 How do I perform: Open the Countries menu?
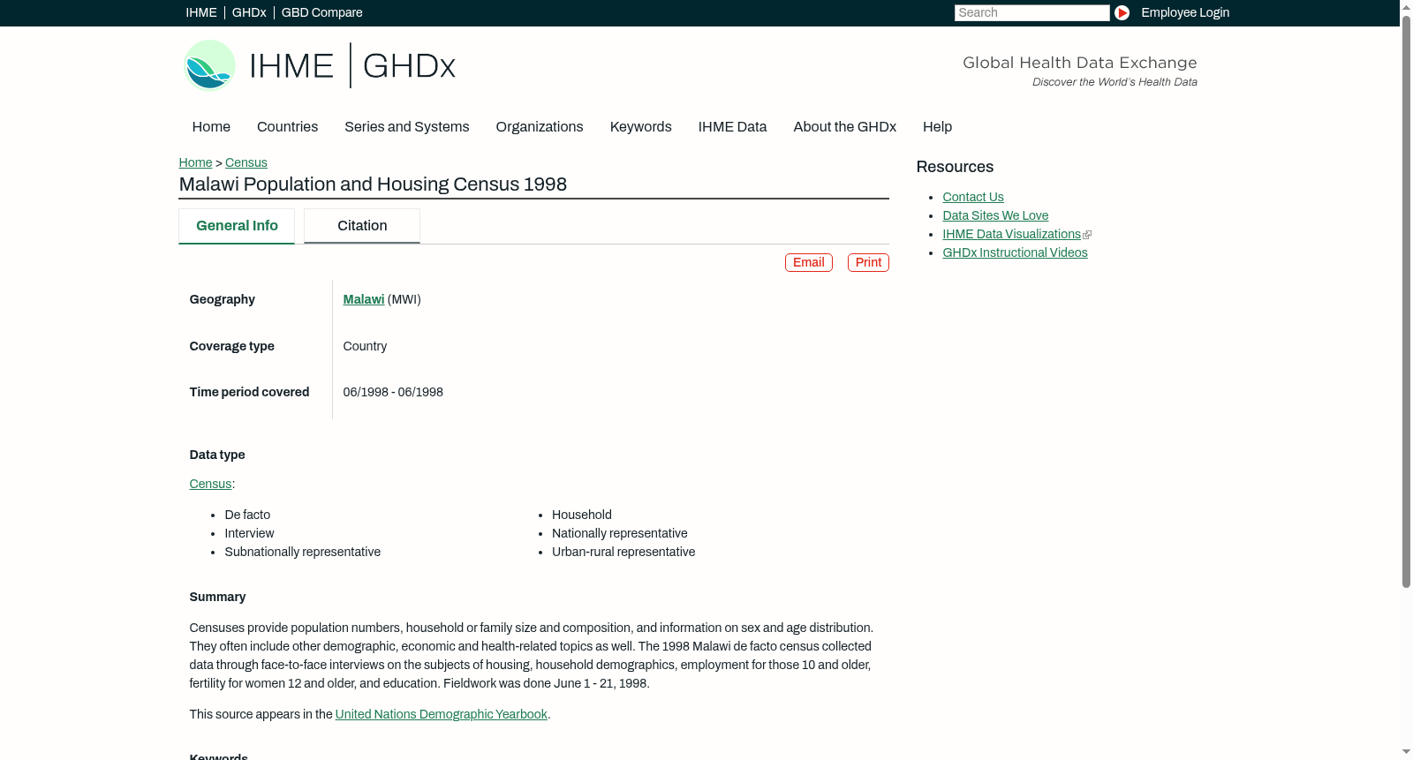(x=287, y=127)
